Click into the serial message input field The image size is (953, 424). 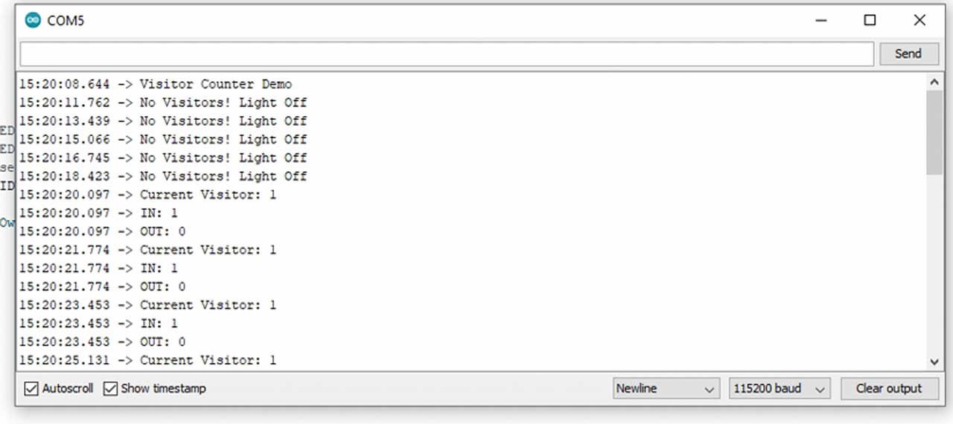click(447, 54)
